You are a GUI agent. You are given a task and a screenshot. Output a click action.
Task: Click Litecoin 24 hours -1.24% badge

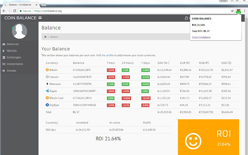coord(126,77)
